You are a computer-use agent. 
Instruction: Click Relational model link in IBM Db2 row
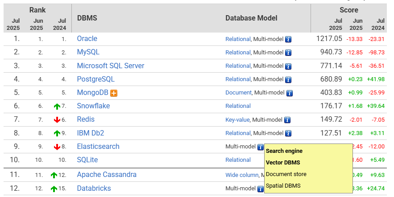(x=238, y=133)
